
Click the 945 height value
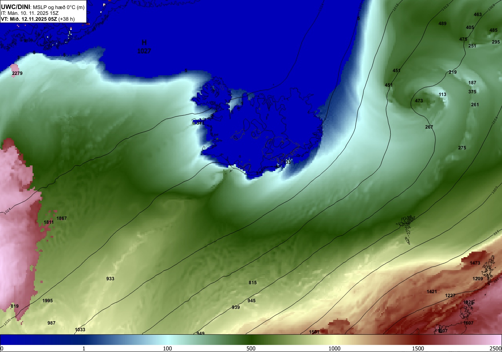tap(251, 301)
